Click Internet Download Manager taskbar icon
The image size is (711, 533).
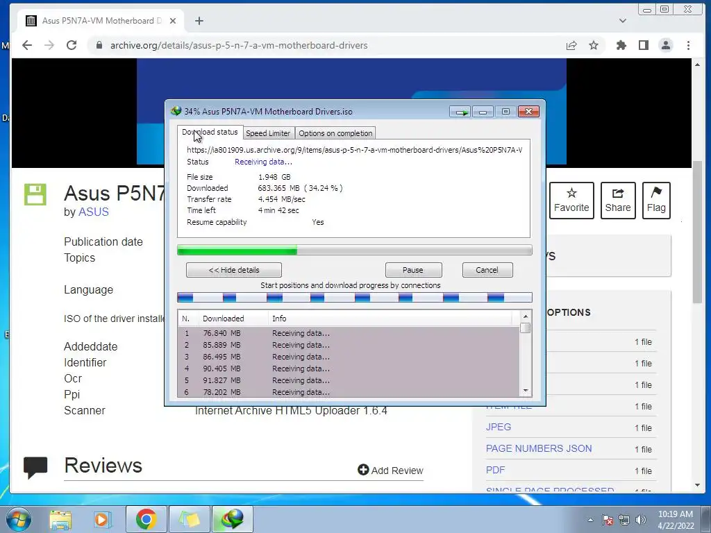pos(232,519)
